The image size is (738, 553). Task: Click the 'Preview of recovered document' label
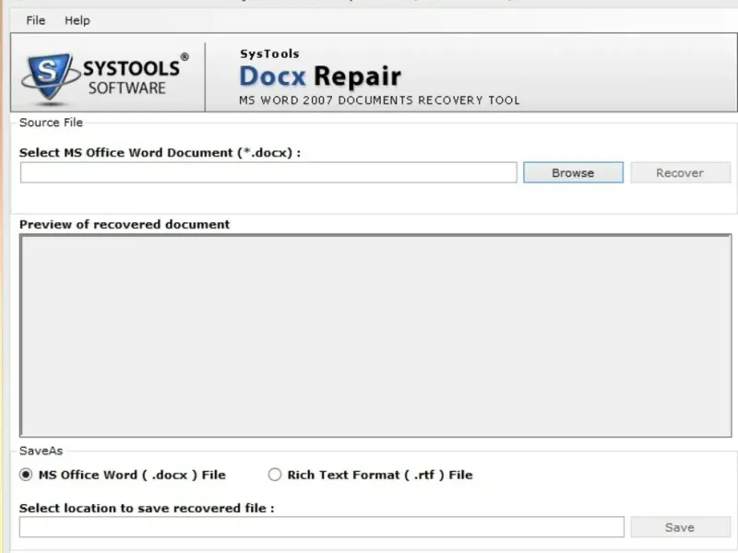[x=125, y=224]
